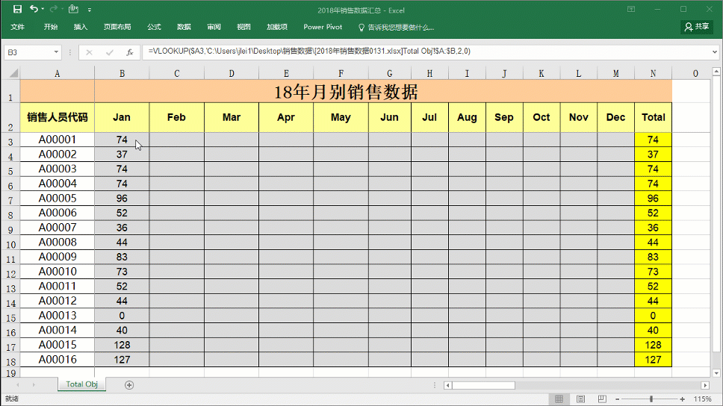
Task: Click the horizontal scrollbar right arrow
Action: [705, 385]
